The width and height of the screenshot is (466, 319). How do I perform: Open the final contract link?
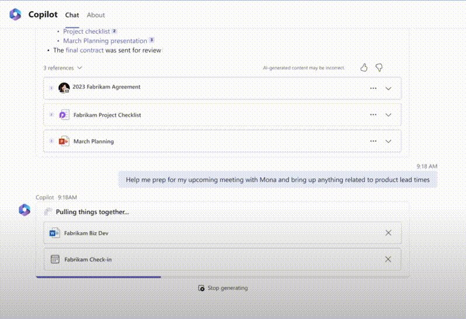tap(85, 50)
